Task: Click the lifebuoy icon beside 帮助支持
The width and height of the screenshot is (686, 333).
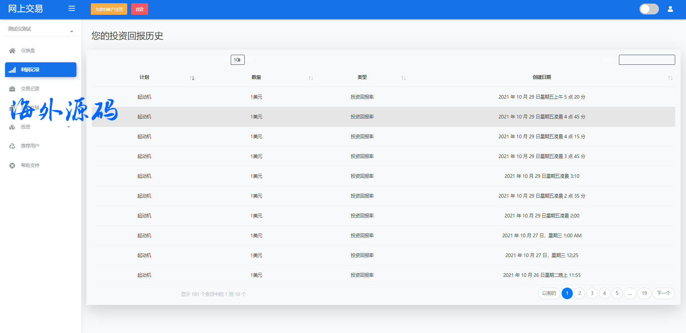Action: (x=12, y=166)
